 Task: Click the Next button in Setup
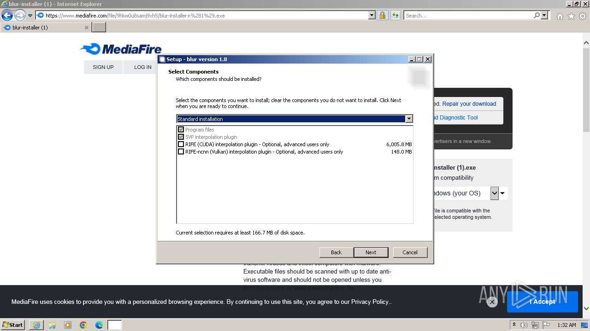coord(371,252)
